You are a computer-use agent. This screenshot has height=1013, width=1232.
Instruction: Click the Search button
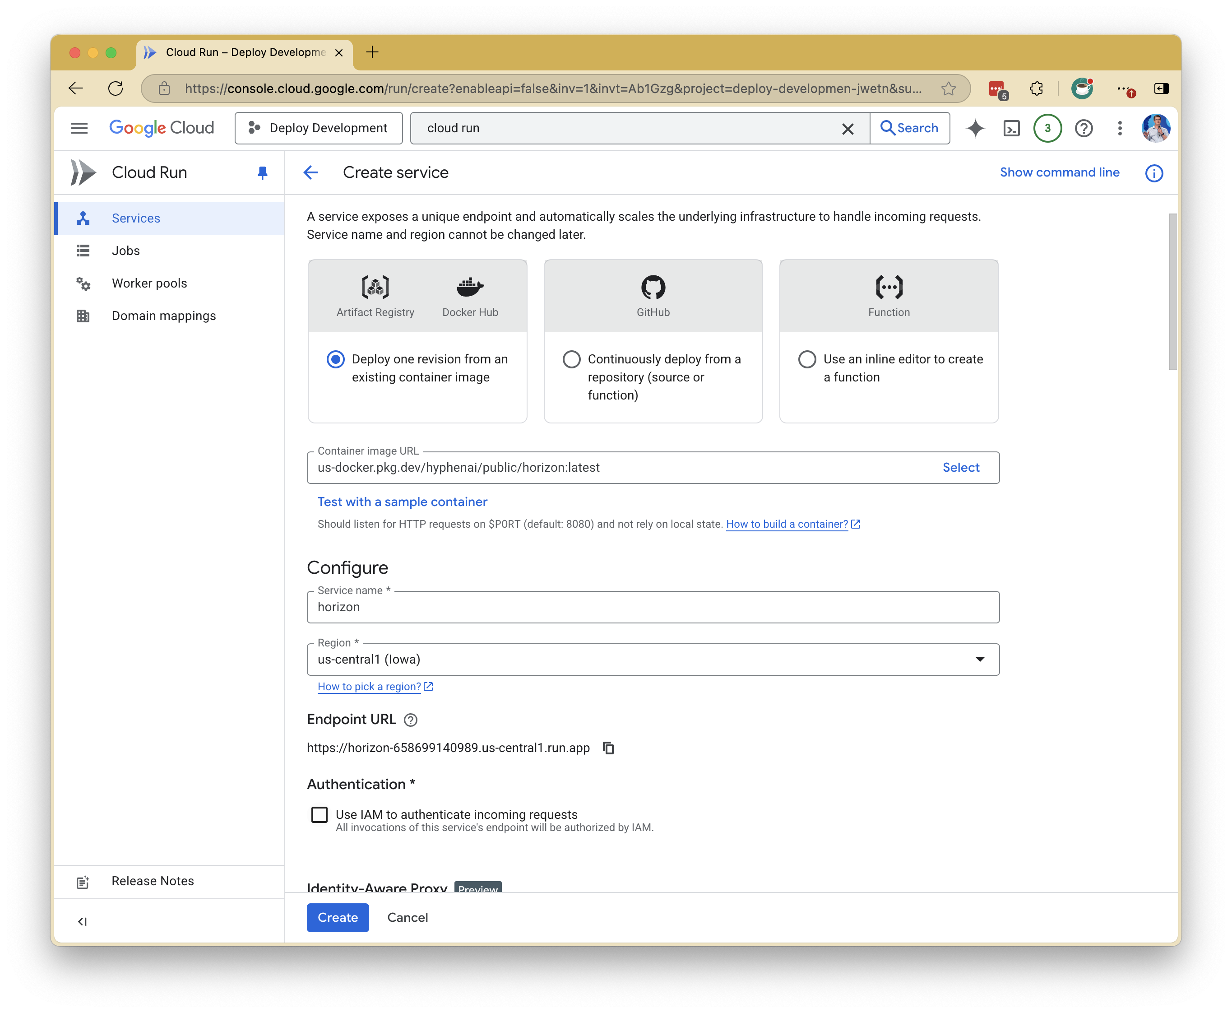pos(909,128)
